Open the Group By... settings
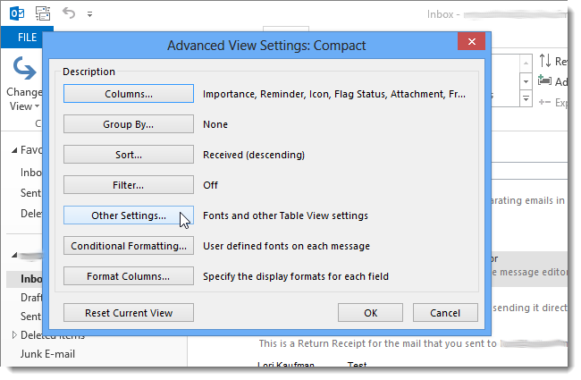The width and height of the screenshot is (581, 380). coord(128,123)
